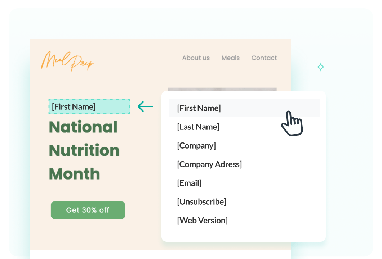Click the Nutrition heading word
Image resolution: width=382 pixels, height=259 pixels.
click(x=84, y=150)
